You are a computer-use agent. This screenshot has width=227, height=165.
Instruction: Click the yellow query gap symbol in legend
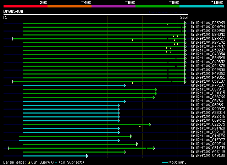29,163
